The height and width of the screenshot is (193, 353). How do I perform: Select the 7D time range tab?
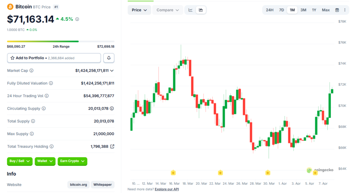(281, 10)
